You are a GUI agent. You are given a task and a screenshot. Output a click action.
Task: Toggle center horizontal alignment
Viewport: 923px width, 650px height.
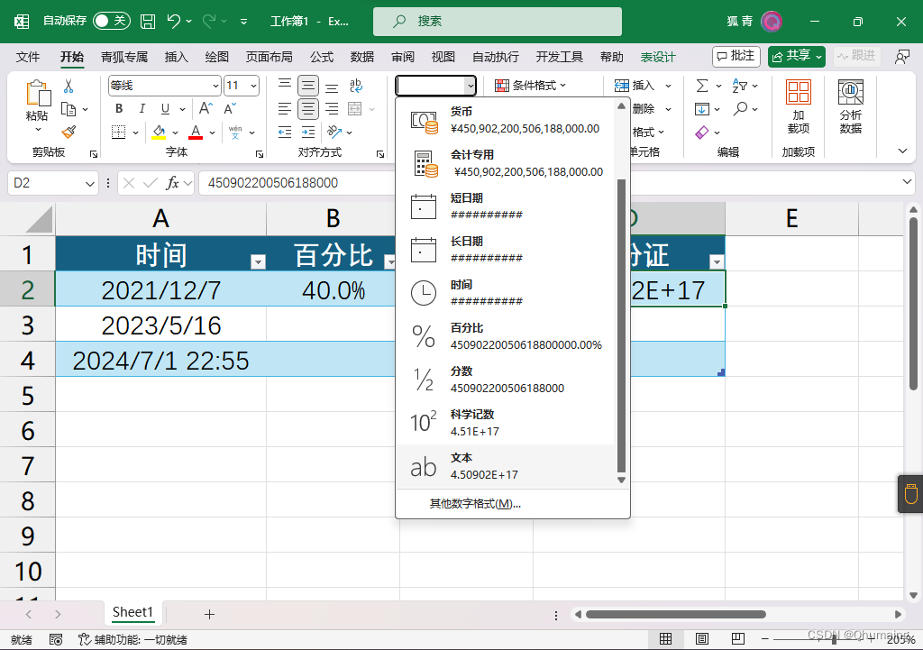tap(308, 109)
